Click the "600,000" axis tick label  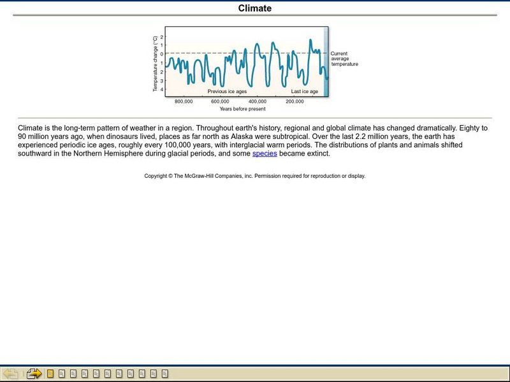[220, 101]
